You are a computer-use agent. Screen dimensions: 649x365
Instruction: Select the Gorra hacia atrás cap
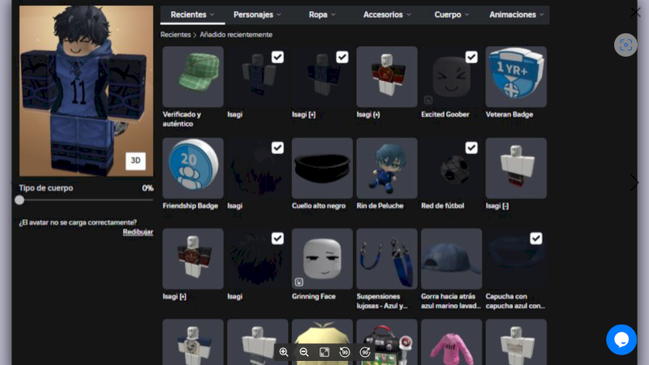pos(451,259)
